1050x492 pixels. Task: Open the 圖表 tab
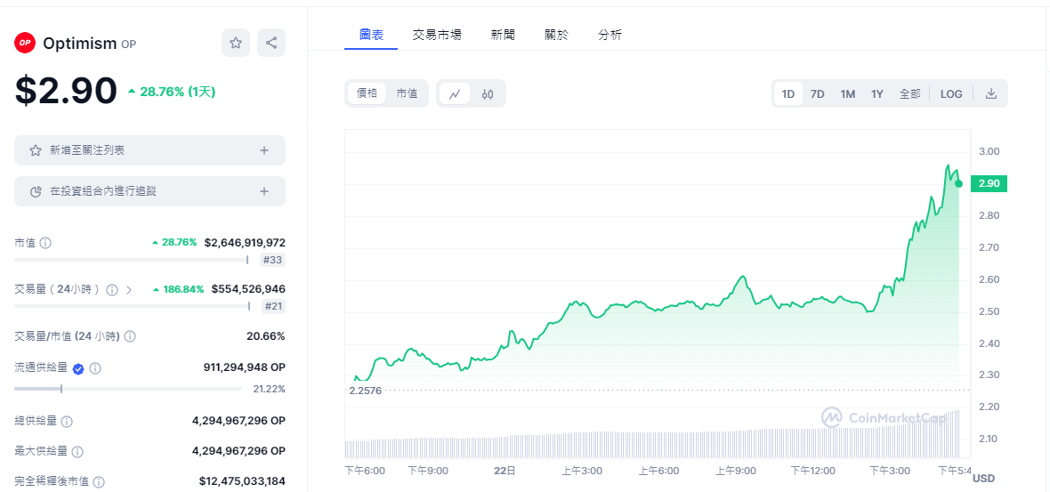(371, 35)
